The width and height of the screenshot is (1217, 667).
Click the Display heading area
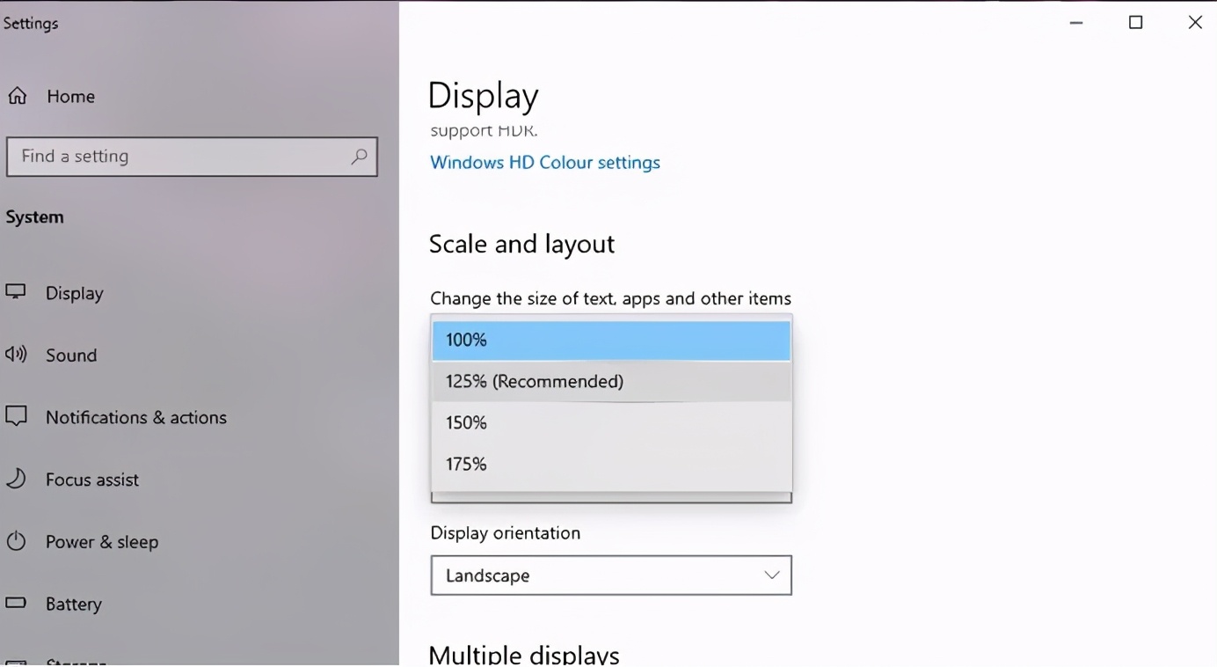(x=483, y=94)
